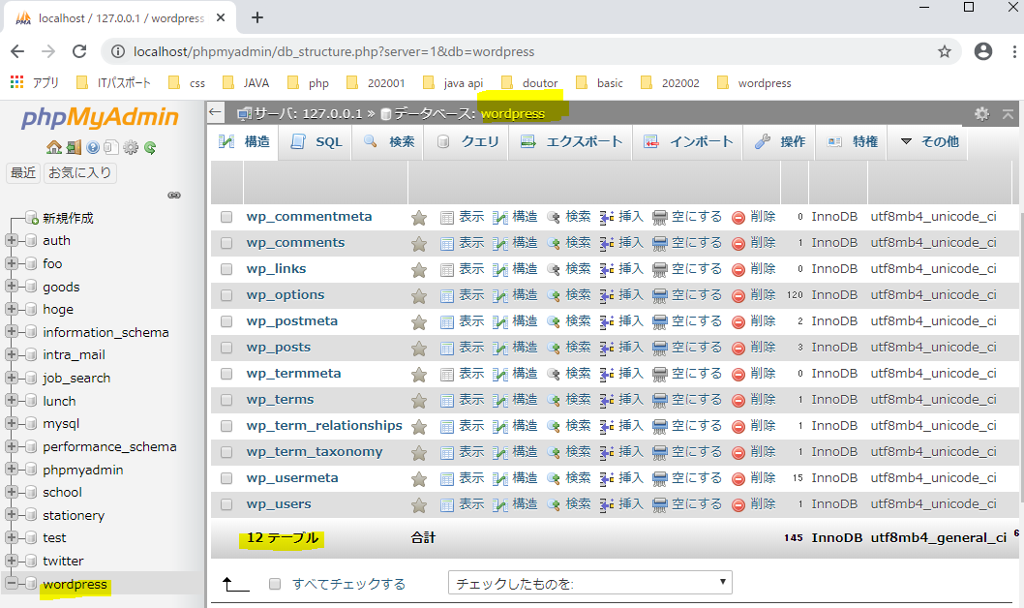
Task: Favorite the wp_options table star
Action: (x=419, y=296)
